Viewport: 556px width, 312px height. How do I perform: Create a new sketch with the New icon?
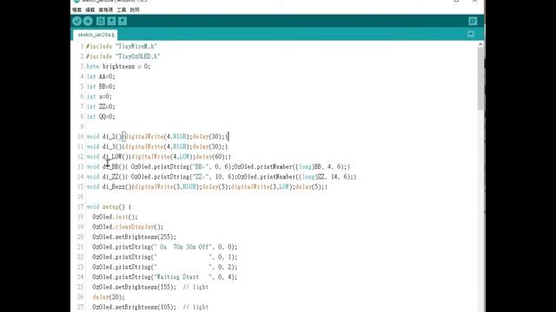point(101,21)
